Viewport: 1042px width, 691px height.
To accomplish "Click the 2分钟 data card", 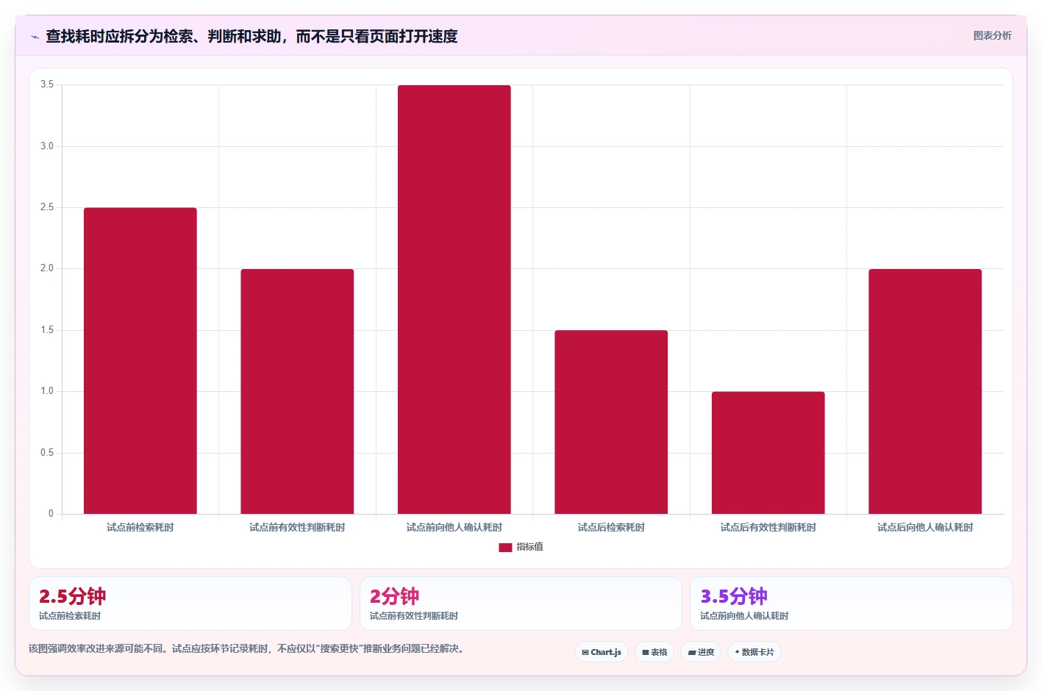I will (x=521, y=604).
